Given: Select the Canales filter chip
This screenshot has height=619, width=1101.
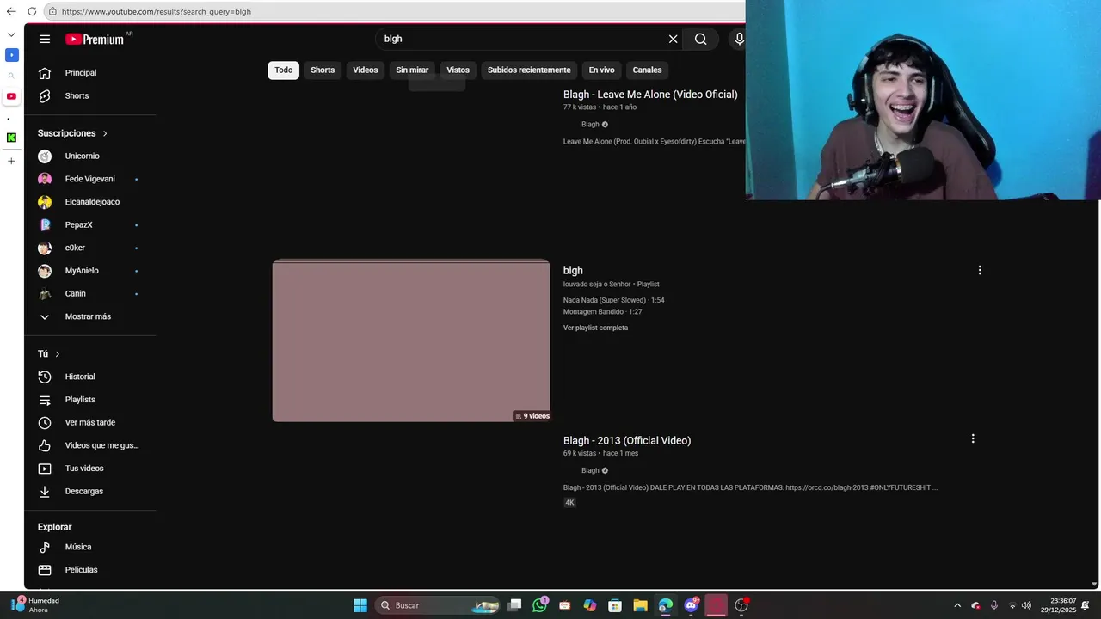Looking at the screenshot, I should click(647, 70).
